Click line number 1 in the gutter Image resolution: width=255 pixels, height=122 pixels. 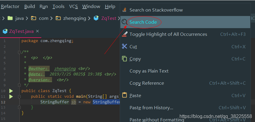4,41
